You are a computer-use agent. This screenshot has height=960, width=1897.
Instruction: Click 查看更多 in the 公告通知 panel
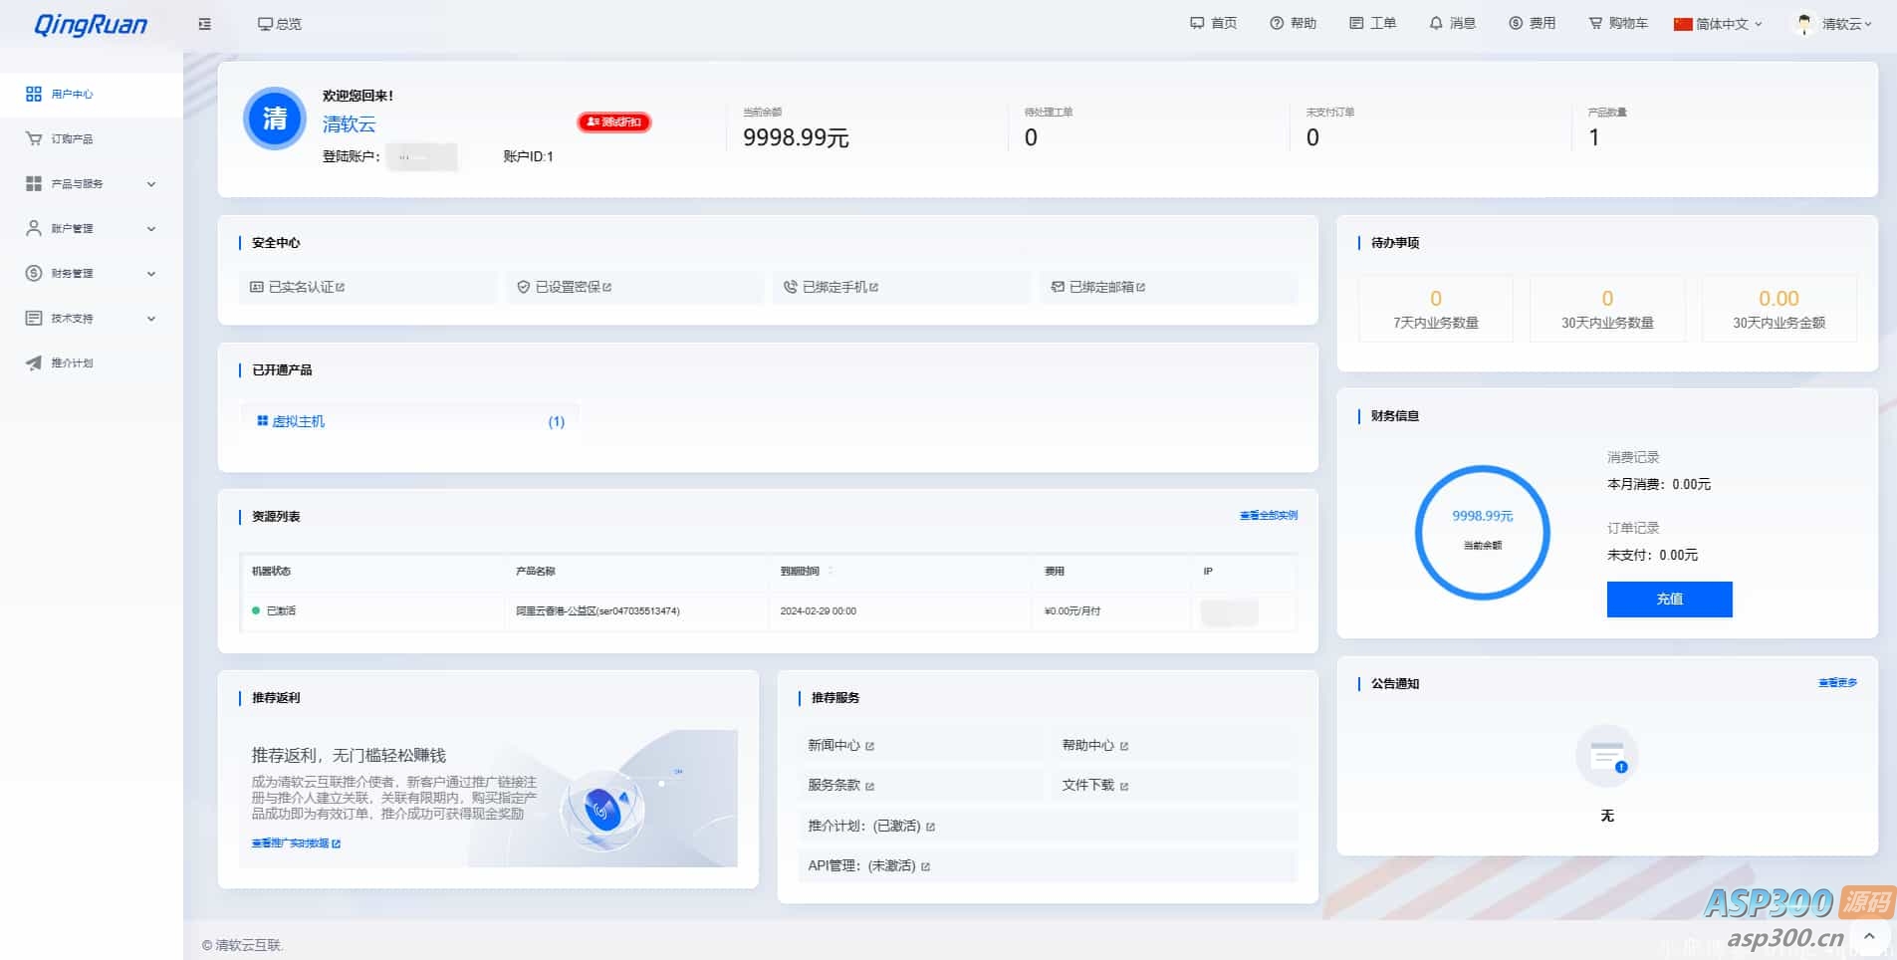point(1837,683)
